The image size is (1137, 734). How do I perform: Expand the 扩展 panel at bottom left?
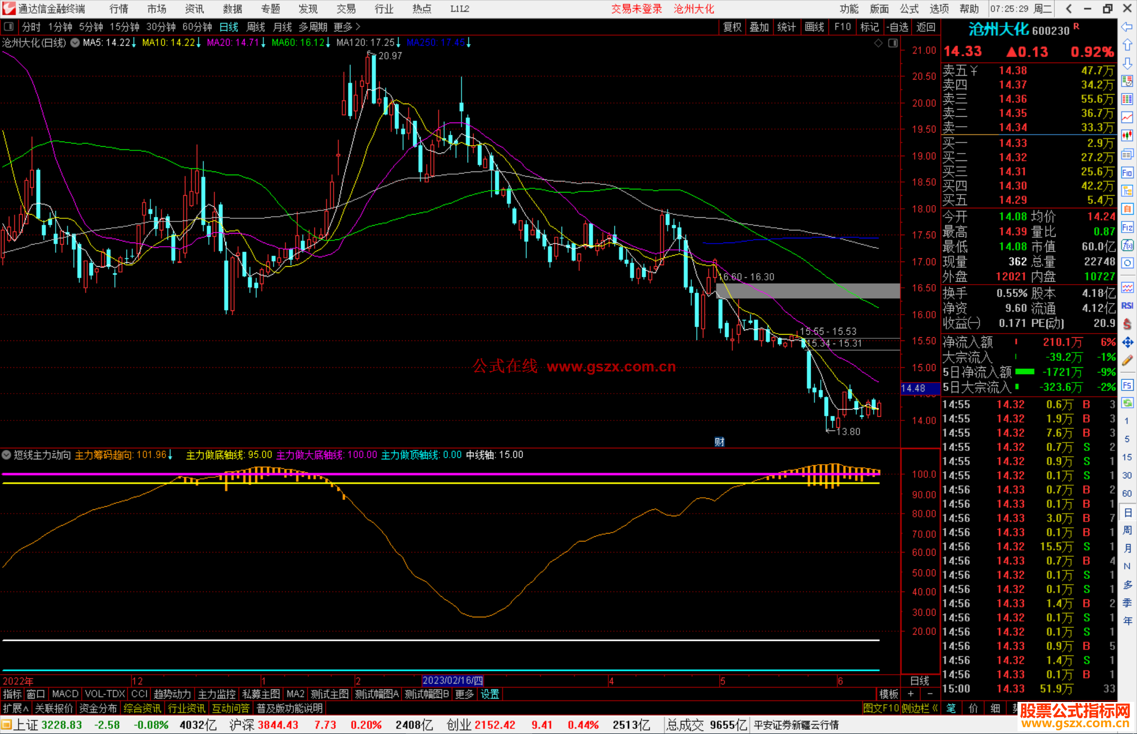pos(15,708)
